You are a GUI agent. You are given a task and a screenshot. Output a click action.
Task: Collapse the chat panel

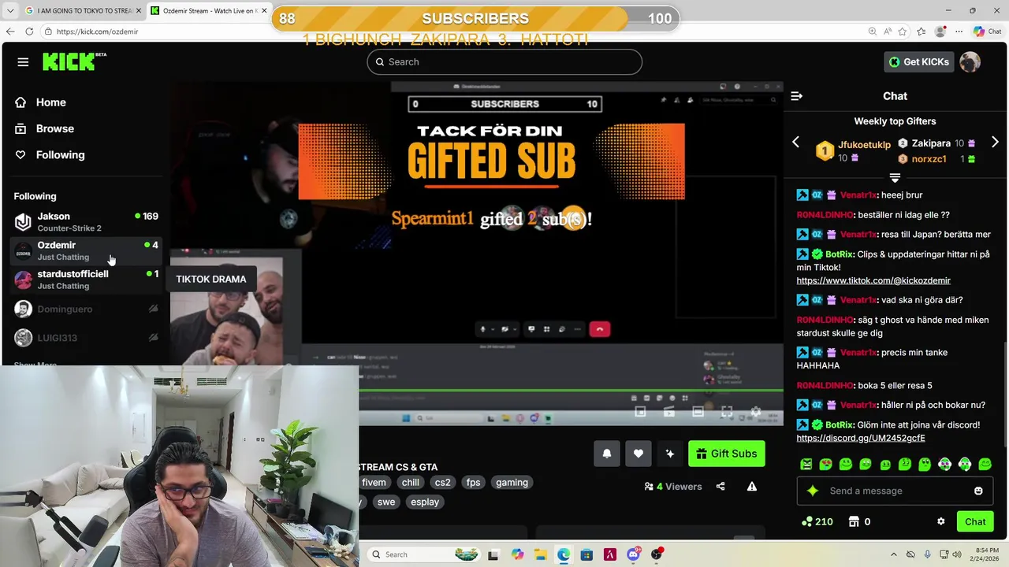click(797, 96)
